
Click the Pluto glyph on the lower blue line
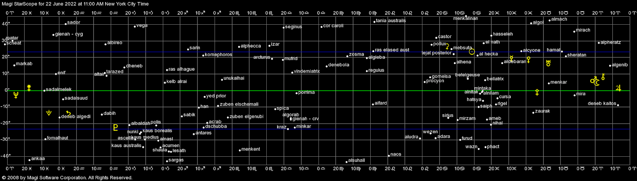(115, 128)
